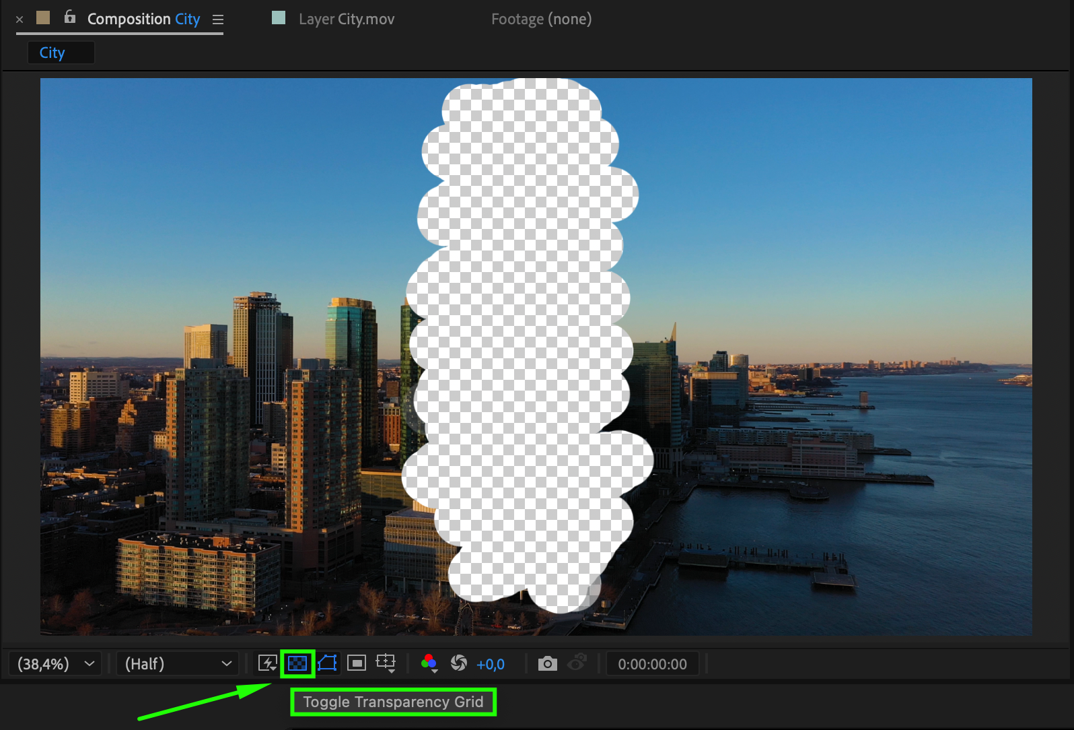1074x730 pixels.
Task: Click the tan composition label color swatch
Action: point(43,18)
